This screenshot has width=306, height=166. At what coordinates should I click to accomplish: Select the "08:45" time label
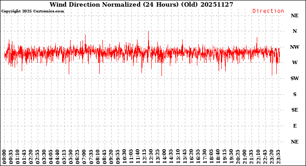pyautogui.click(x=104, y=157)
